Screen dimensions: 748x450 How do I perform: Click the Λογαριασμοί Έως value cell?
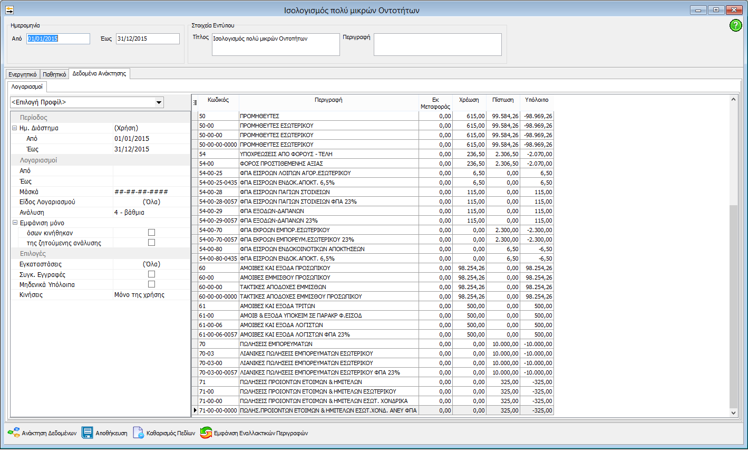tap(151, 181)
